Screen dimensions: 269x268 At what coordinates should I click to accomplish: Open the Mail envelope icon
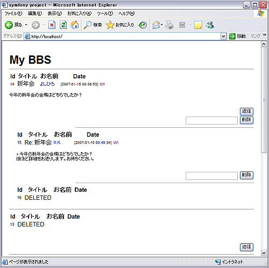[156, 25]
